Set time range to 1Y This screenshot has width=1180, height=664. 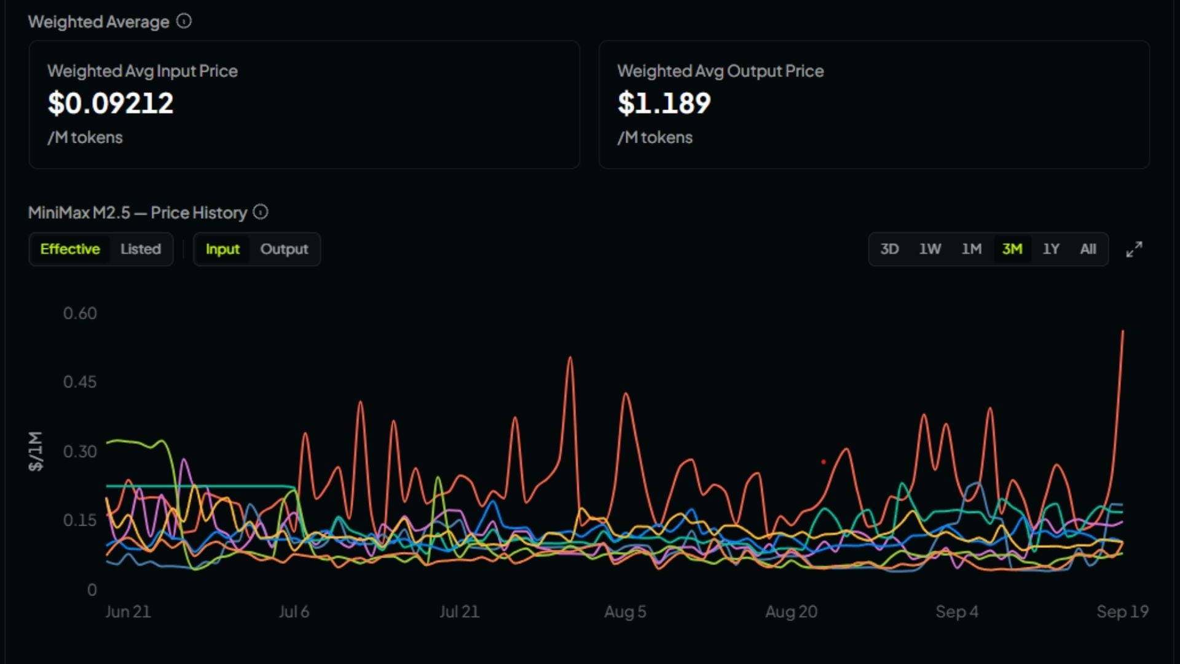click(x=1051, y=249)
